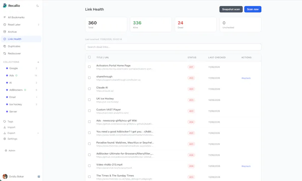Screen dimensions: 302x181
Task: Click the icon right of Ovidiu Bokar
Action: coord(39,176)
